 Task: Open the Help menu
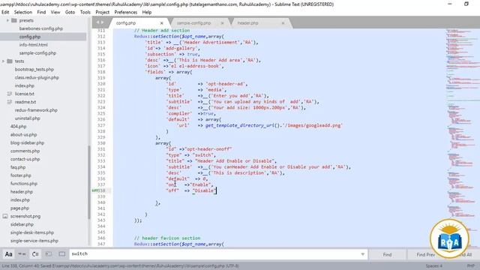click(x=147, y=12)
